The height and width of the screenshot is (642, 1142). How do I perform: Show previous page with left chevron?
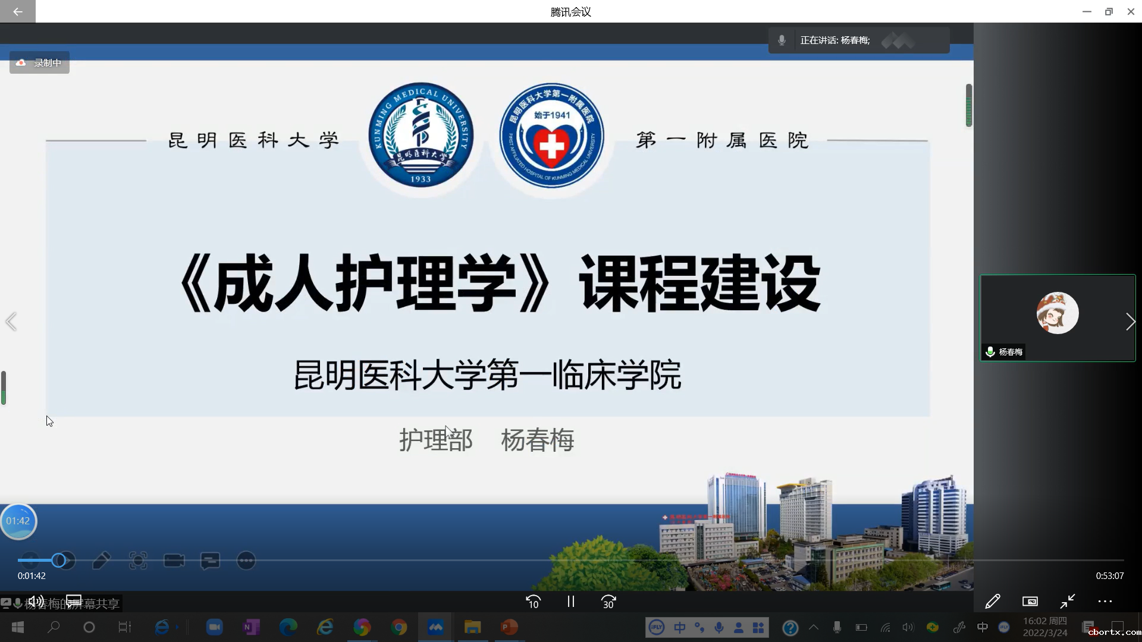(x=11, y=322)
